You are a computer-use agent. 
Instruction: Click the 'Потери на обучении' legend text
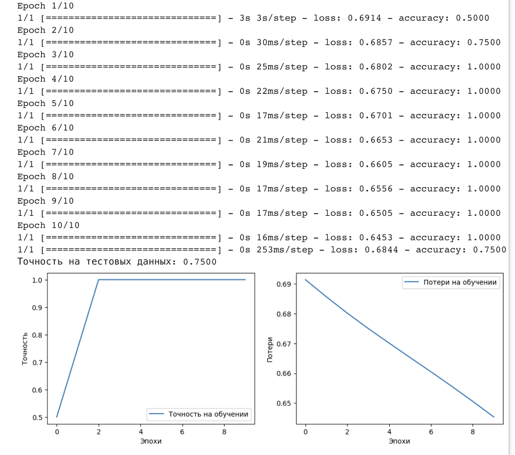[459, 282]
